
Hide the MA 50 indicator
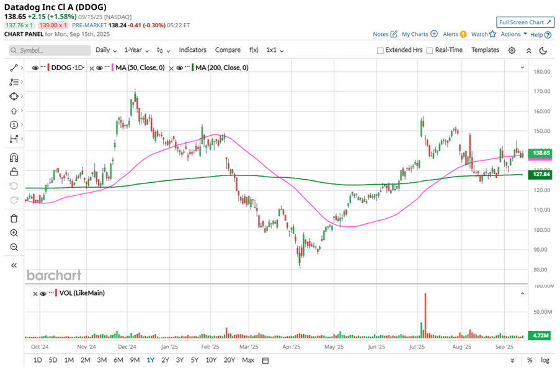point(99,68)
